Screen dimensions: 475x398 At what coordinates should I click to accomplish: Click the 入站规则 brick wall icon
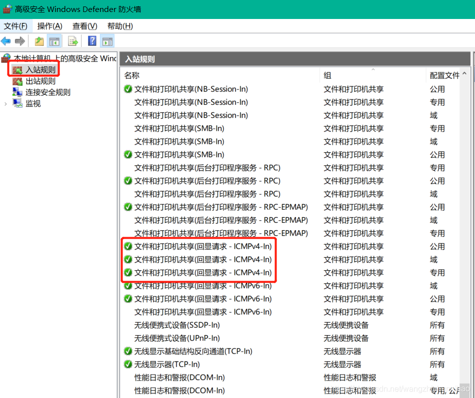17,70
